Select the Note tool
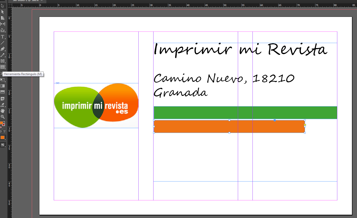 coord(3,99)
